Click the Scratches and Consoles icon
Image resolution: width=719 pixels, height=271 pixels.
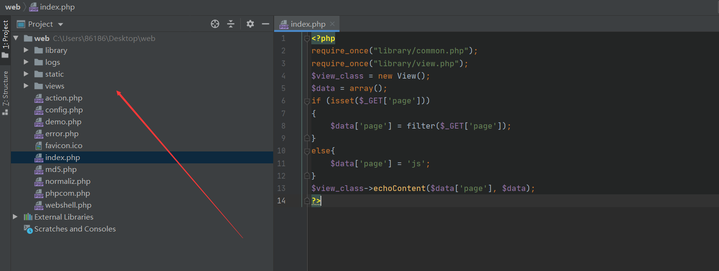tap(28, 229)
